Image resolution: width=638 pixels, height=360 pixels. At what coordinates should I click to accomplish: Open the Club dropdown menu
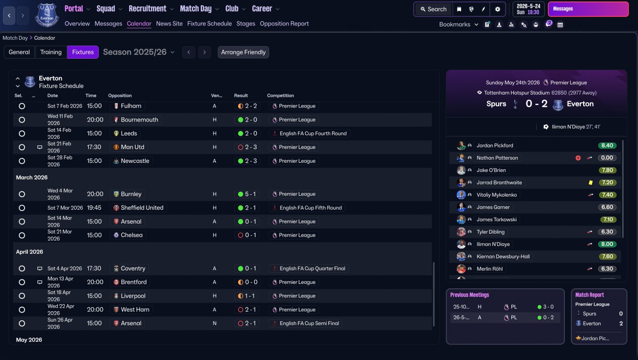click(235, 9)
